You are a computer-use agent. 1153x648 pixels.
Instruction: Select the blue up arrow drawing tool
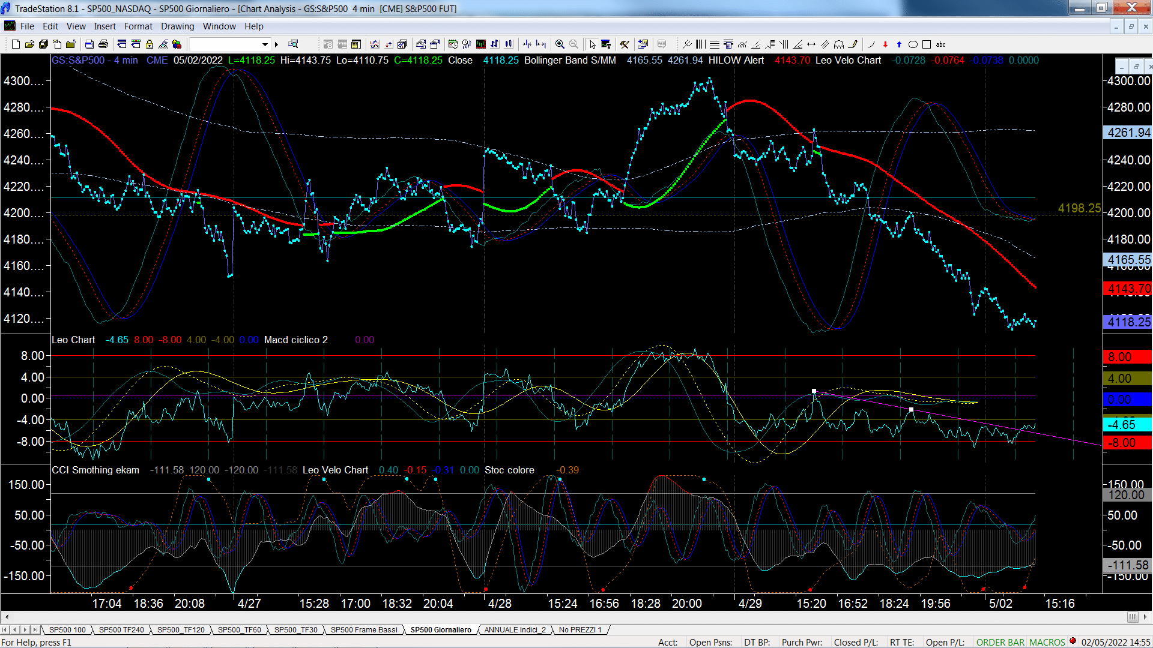(899, 44)
